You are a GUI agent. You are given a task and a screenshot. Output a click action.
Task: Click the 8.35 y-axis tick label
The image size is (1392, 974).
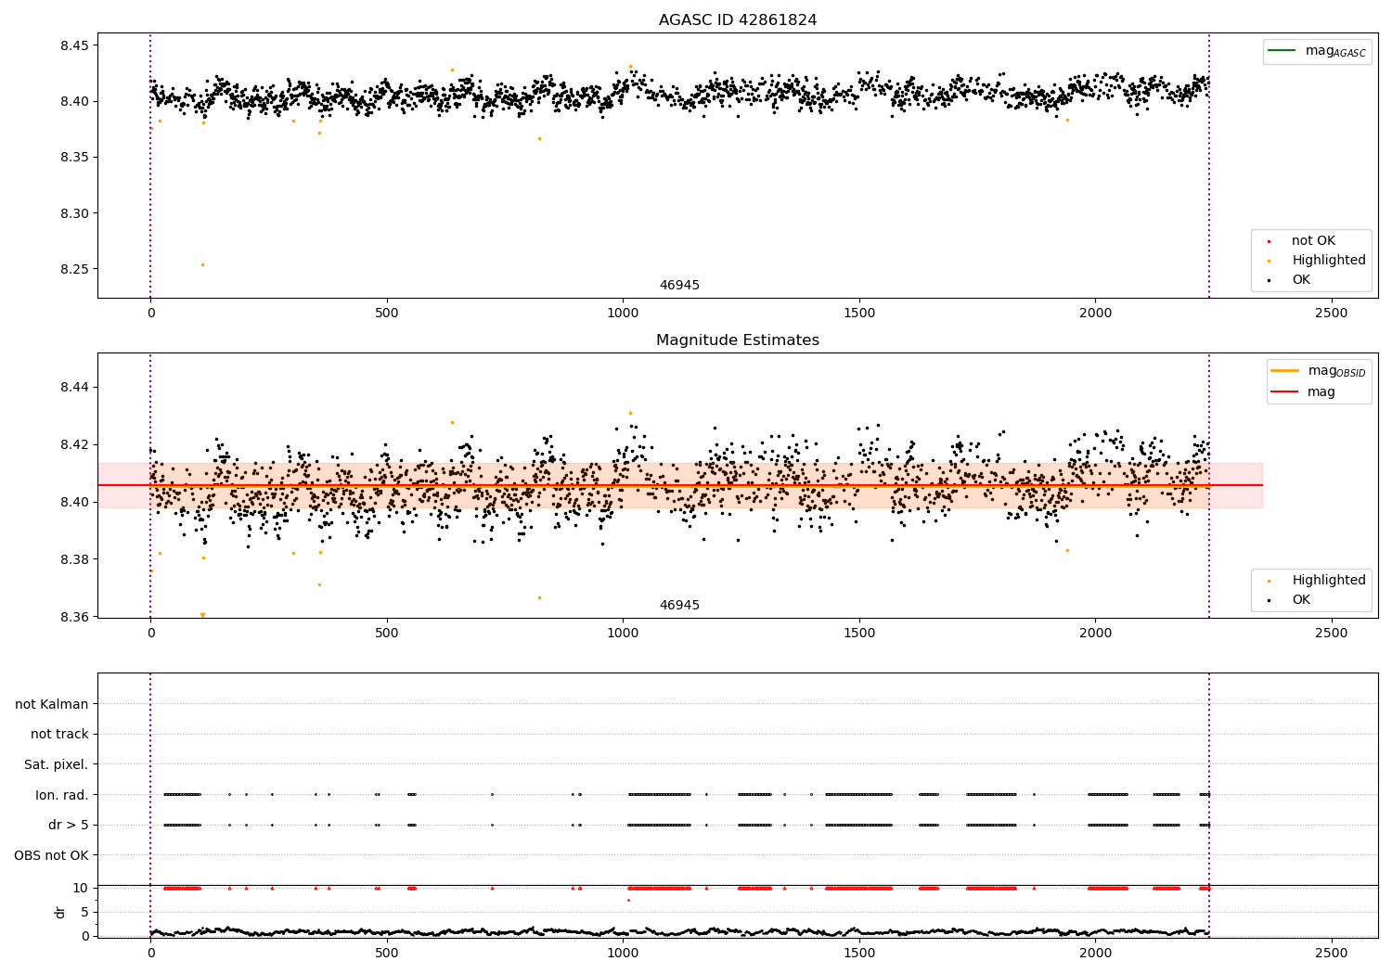tap(73, 158)
